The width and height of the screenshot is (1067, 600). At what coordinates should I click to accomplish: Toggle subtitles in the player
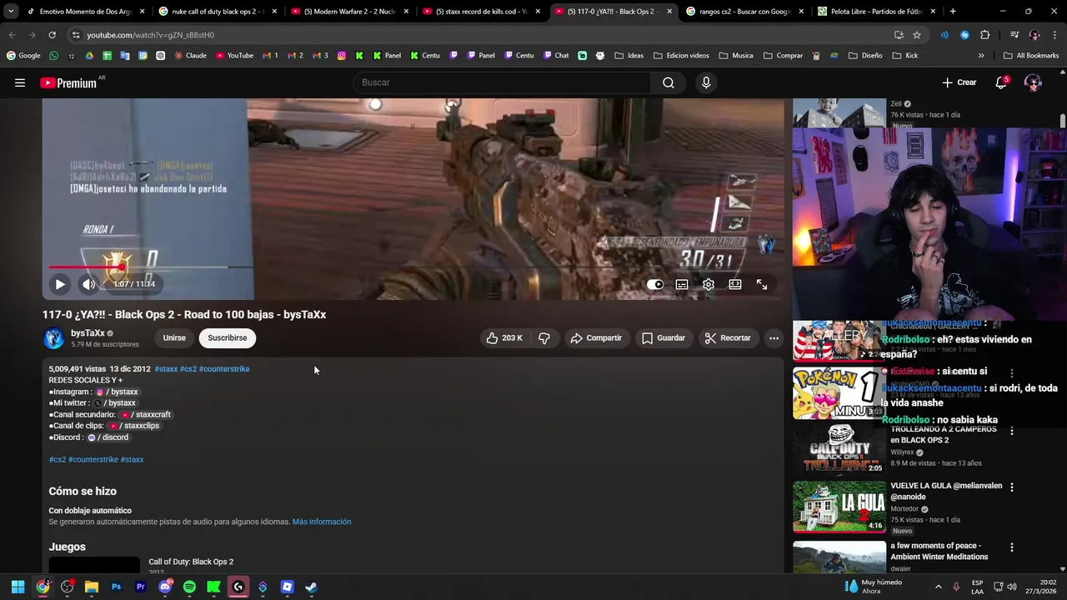click(682, 284)
